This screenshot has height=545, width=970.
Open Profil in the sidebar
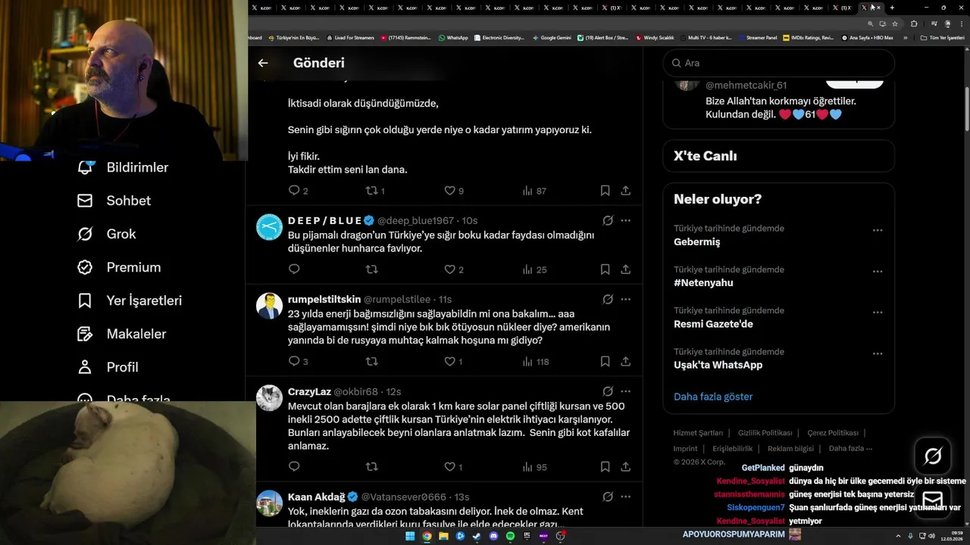[108, 367]
